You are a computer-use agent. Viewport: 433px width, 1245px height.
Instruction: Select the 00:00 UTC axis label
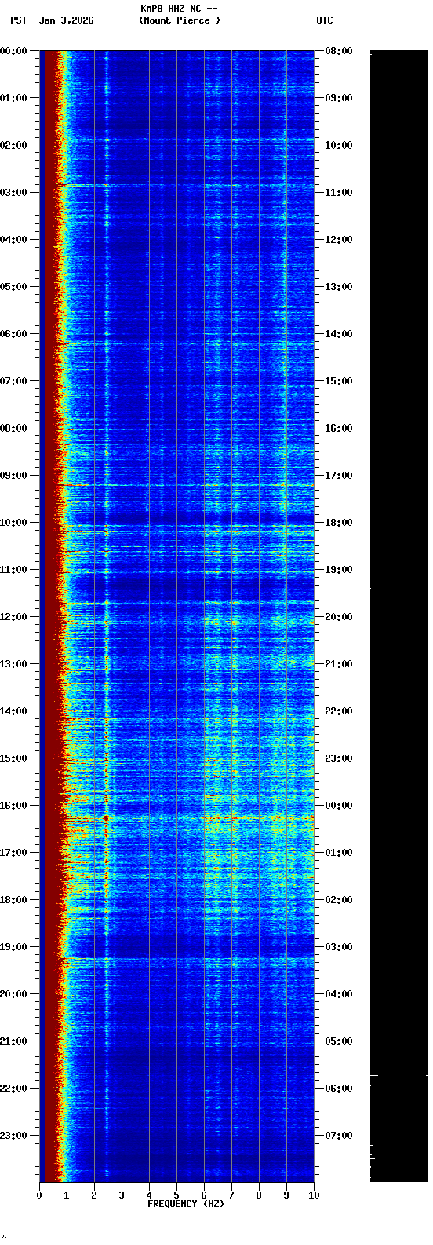click(339, 806)
